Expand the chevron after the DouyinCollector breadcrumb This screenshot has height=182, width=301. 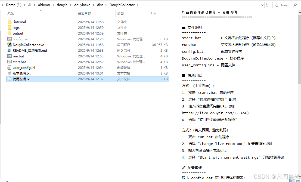138,5
